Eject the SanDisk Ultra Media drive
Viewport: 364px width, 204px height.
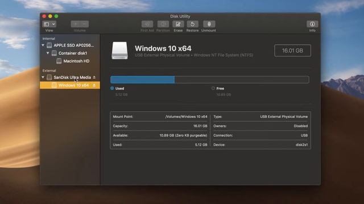(x=94, y=77)
